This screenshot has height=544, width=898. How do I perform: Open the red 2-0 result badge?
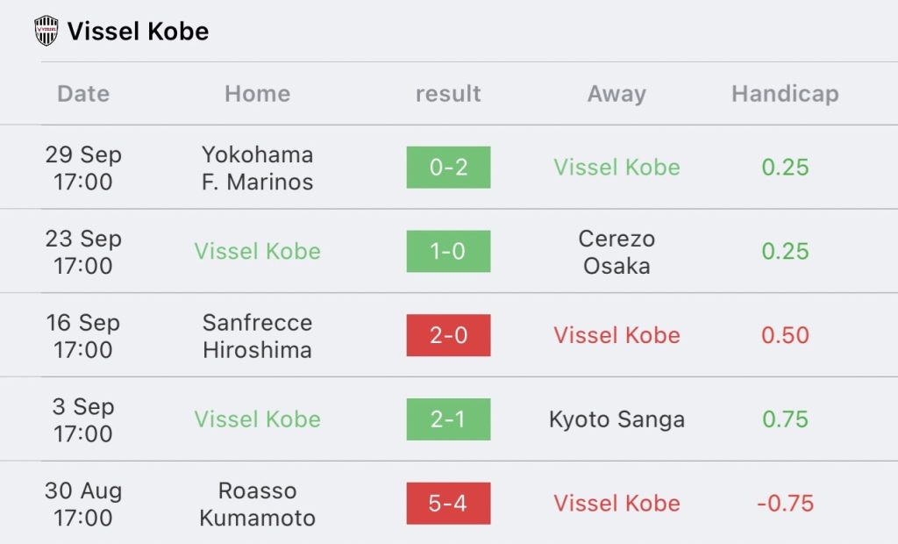click(x=448, y=335)
